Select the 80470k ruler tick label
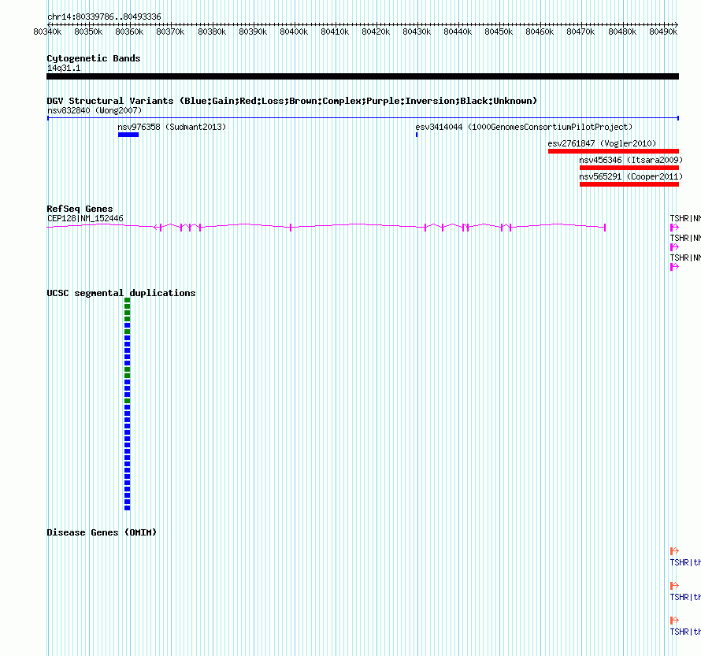701x656 pixels. point(580,32)
